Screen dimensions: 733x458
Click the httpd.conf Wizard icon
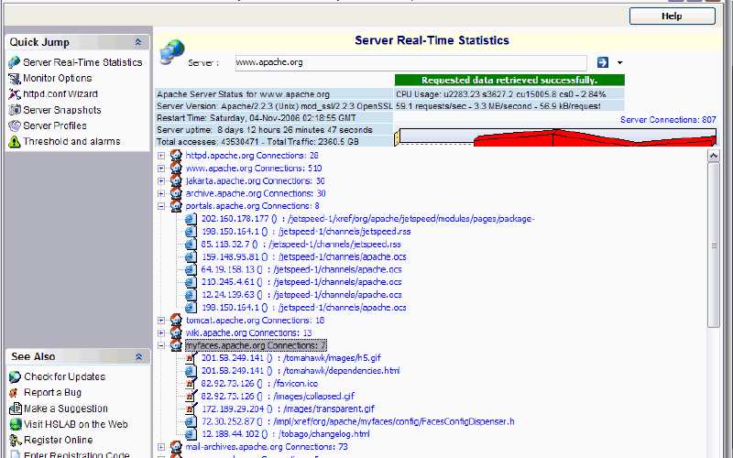15,94
